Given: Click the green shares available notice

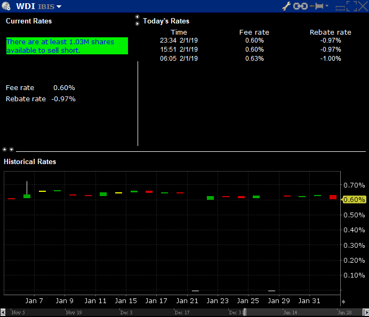Looking at the screenshot, I should 67,46.
